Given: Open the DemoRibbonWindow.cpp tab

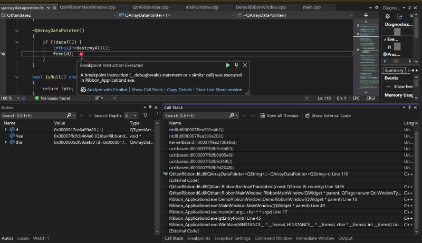Looking at the screenshot, I should [x=261, y=7].
